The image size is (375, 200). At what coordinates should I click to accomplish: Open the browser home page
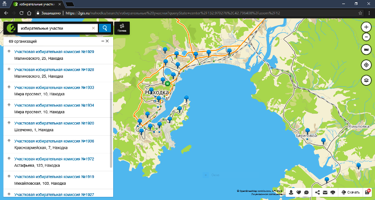click(29, 13)
